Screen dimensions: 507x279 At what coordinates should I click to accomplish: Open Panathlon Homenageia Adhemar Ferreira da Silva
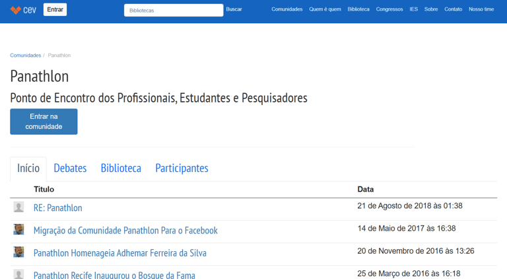click(120, 253)
